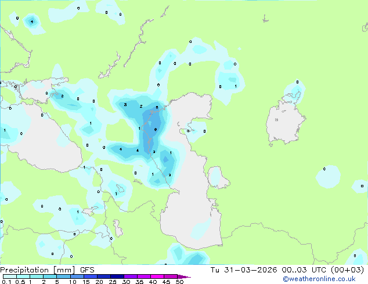The width and height of the screenshot is (368, 284).
Task: Click the '25' legend scale label
Action: (x=113, y=282)
